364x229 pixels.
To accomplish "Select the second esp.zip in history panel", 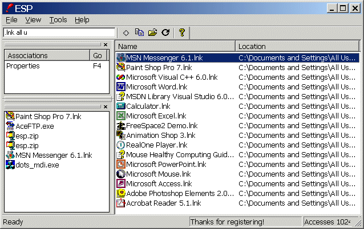I will point(27,146).
